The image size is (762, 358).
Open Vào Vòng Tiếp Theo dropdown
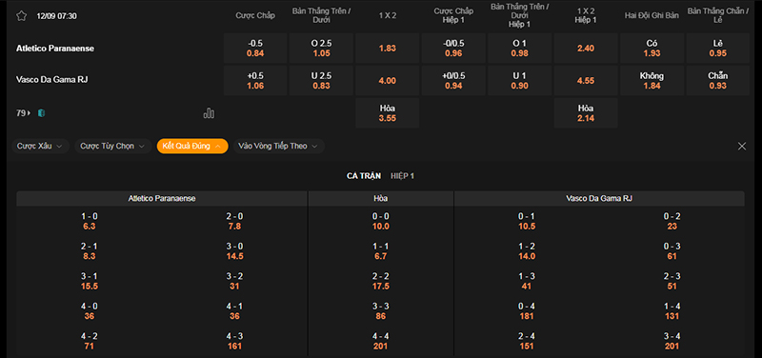[278, 147]
